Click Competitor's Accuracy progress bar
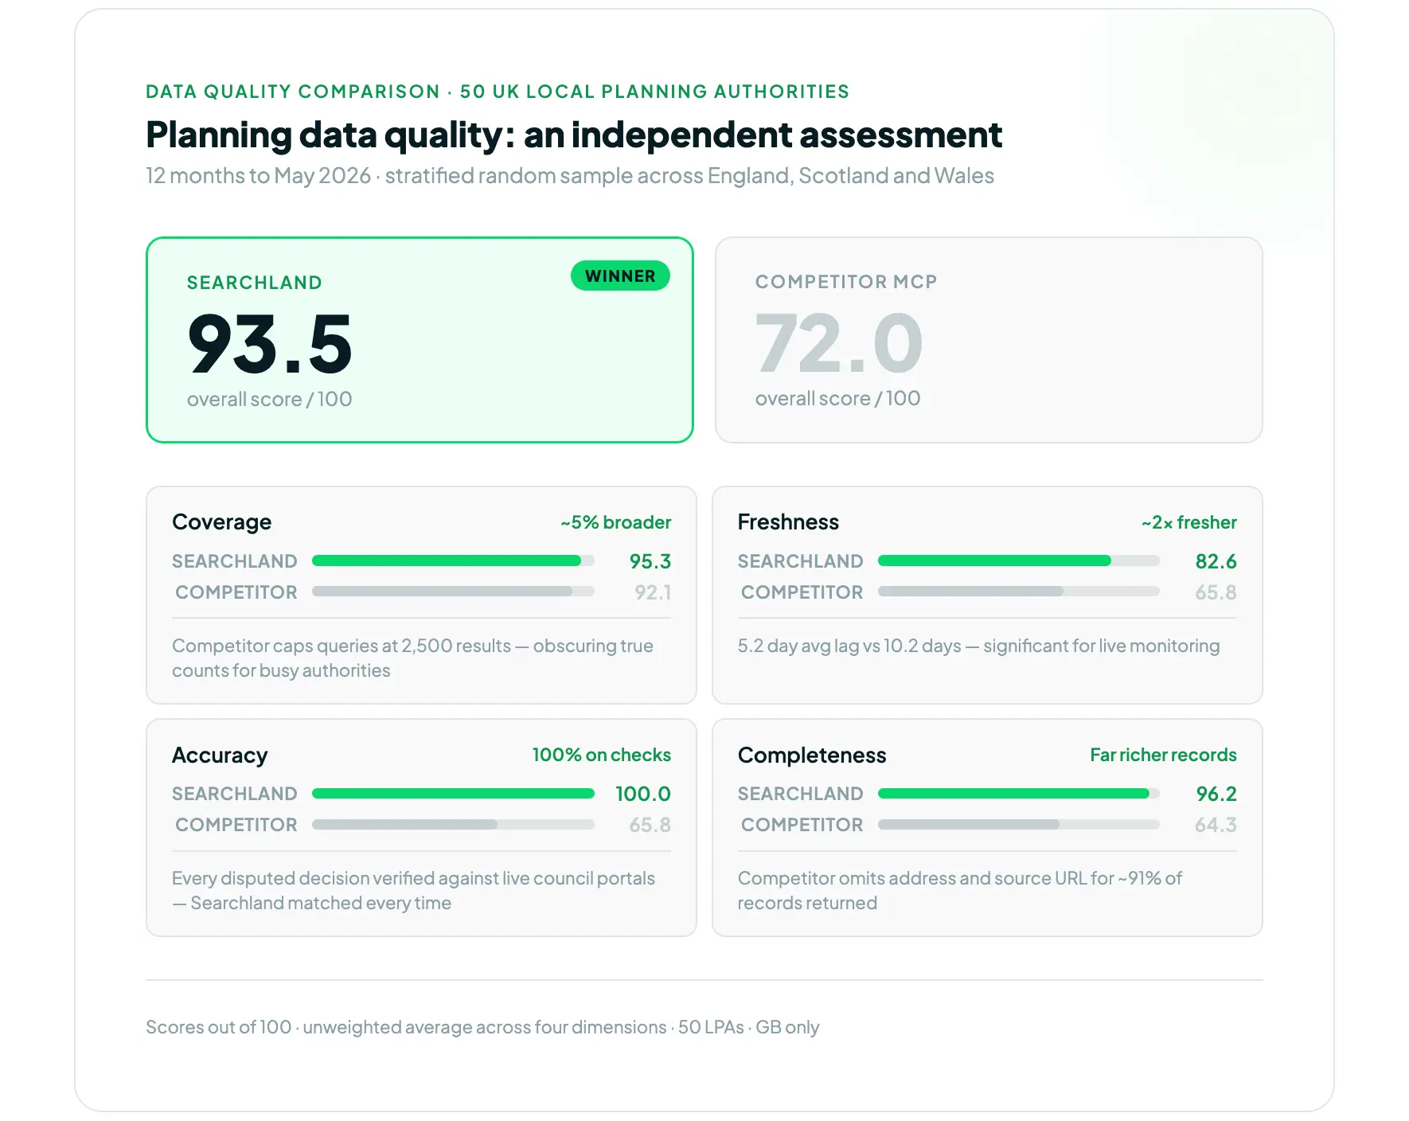 [x=453, y=824]
